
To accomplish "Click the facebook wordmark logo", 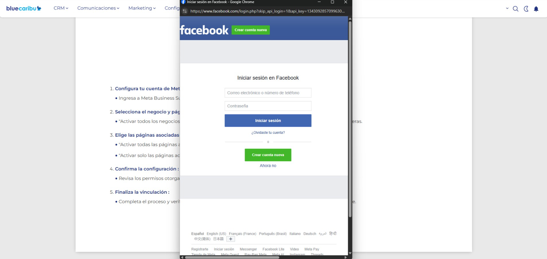I will pos(204,30).
